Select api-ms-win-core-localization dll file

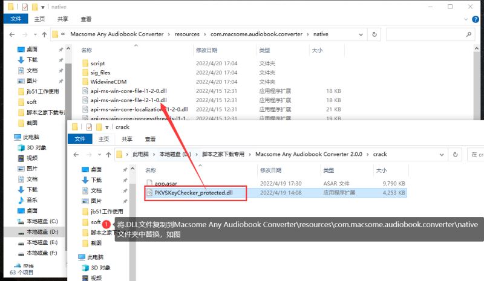coord(139,109)
